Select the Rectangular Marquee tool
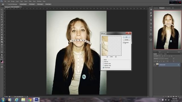The image size is (182, 102). pyautogui.click(x=2, y=12)
